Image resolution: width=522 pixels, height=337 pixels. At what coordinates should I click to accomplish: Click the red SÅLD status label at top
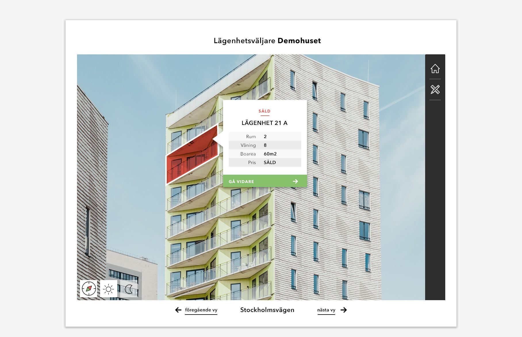pyautogui.click(x=264, y=111)
